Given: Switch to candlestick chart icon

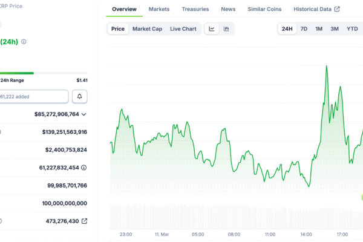Looking at the screenshot, I should [226, 29].
